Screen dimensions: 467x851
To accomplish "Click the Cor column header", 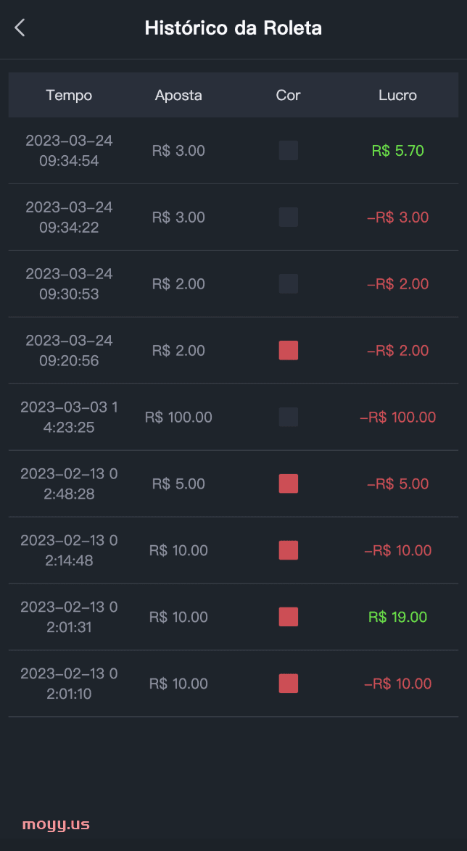I will (289, 96).
